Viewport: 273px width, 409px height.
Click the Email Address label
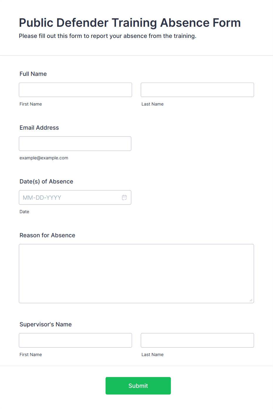click(x=39, y=128)
